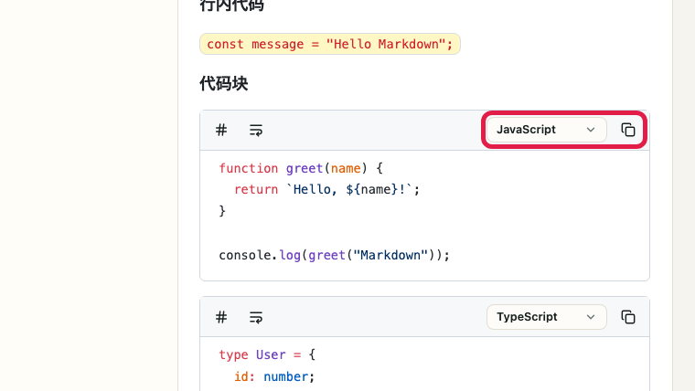The image size is (695, 391).
Task: Toggle line numbers on TypeScript code block
Action: click(221, 317)
